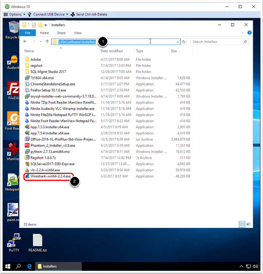This screenshot has width=263, height=274.
Task: Open the Foxit Reader desktop shortcut
Action: point(12,121)
